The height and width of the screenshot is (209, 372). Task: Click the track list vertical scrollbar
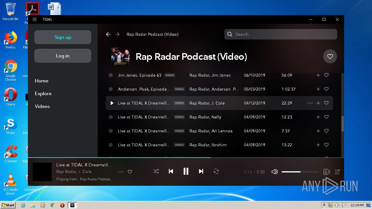(x=342, y=123)
